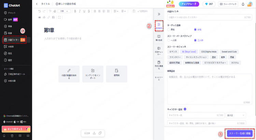Open Chat (チャット) in the sidebar
The width and height of the screenshot is (256, 140).
pos(10,13)
